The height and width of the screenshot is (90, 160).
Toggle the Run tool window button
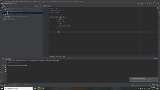pos(5,84)
